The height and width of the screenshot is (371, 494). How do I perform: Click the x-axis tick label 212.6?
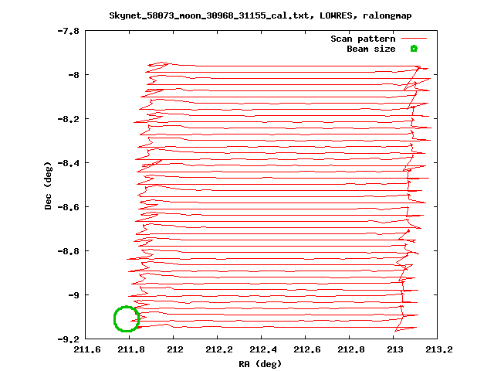coord(307,349)
